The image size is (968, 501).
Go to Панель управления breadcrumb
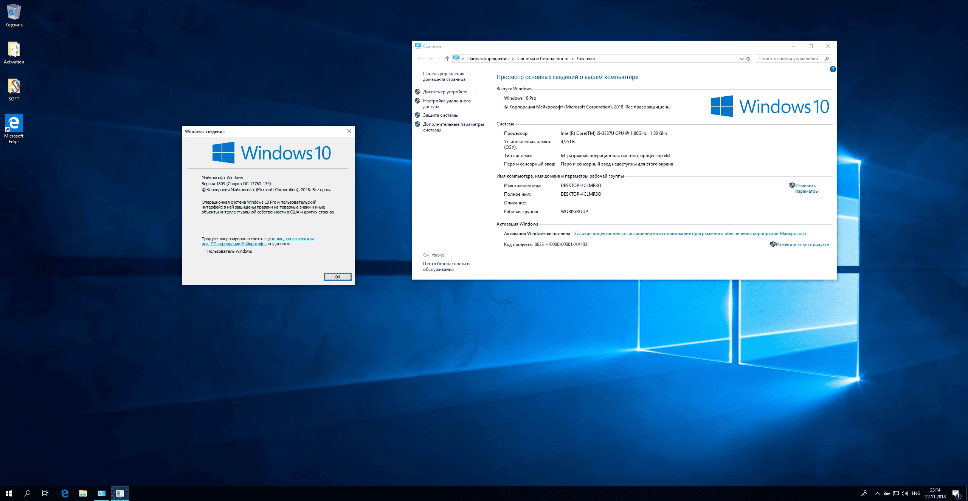[488, 59]
